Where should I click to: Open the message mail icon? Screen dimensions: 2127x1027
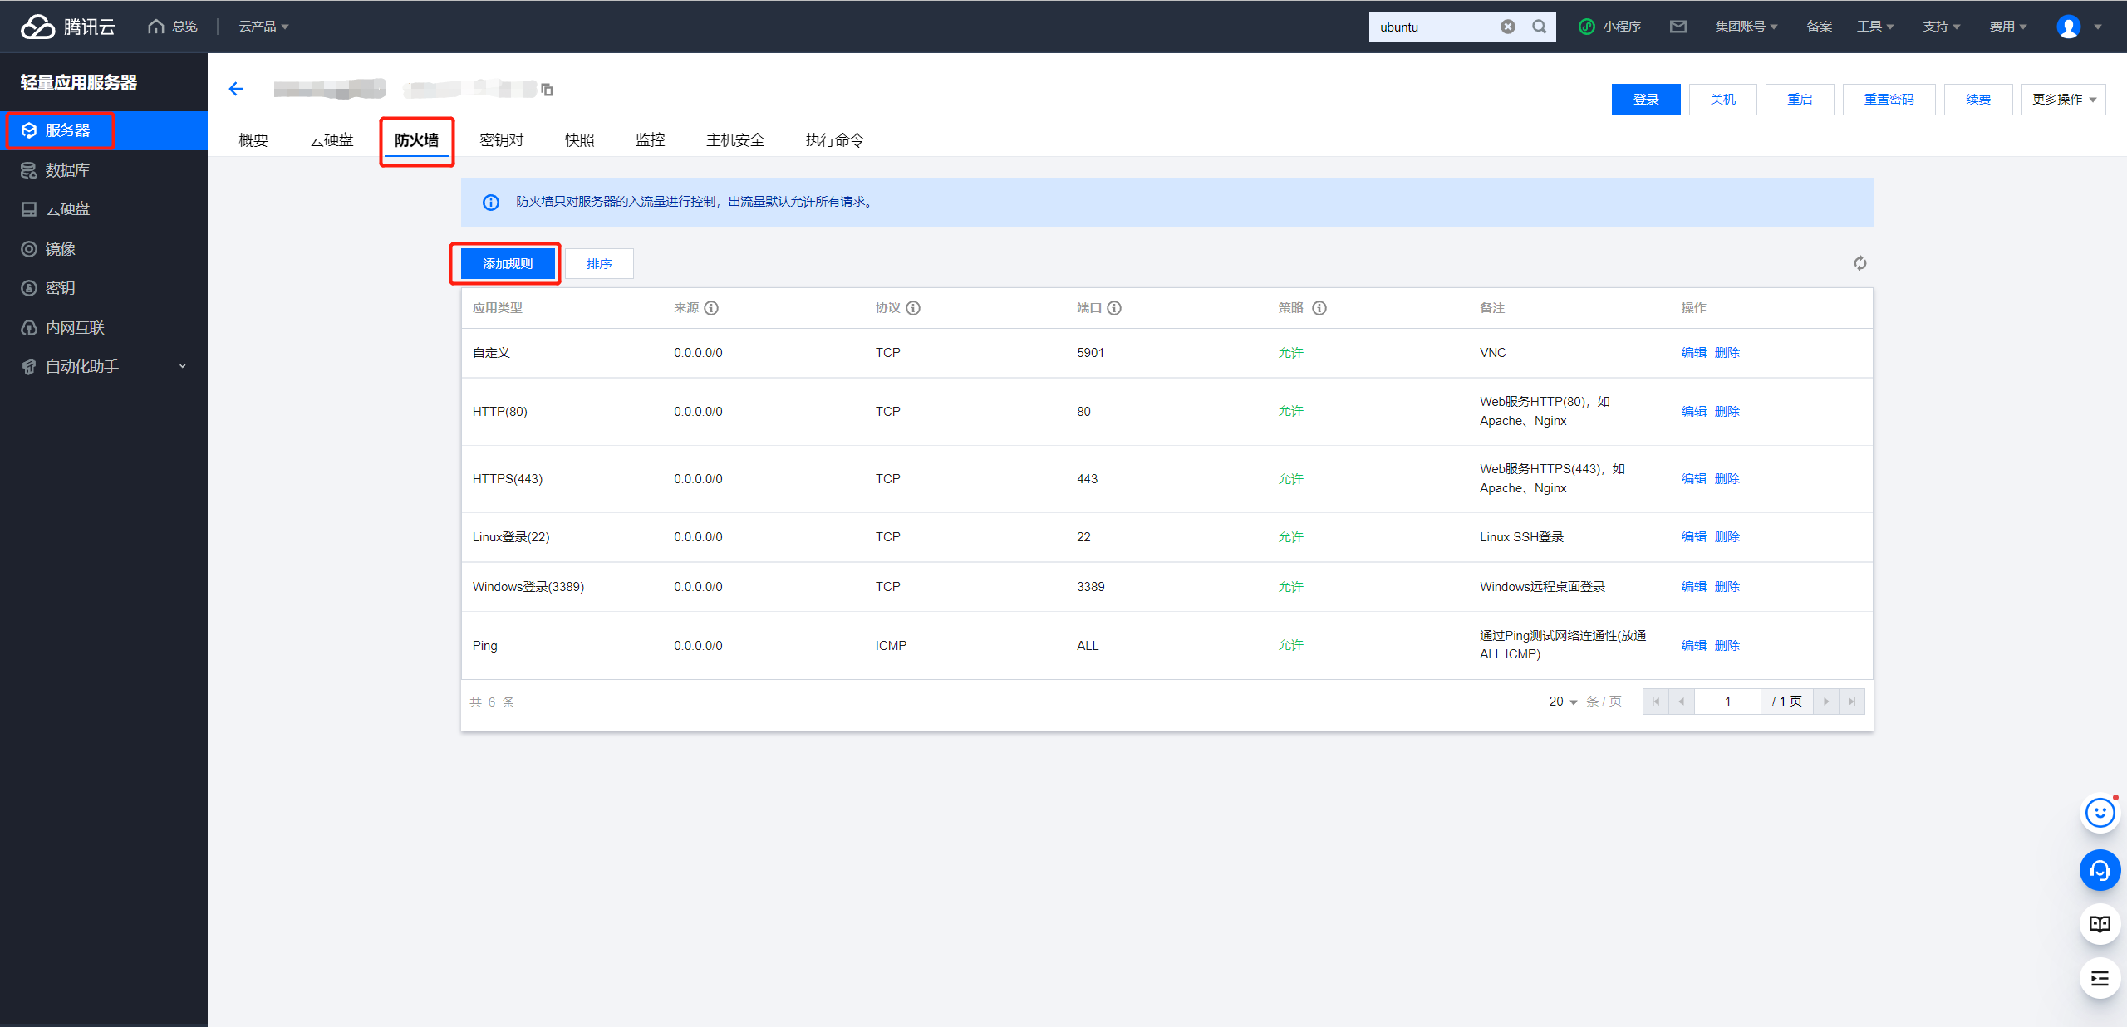(1678, 27)
